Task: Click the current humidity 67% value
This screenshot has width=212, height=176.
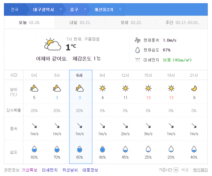Action: (x=167, y=50)
